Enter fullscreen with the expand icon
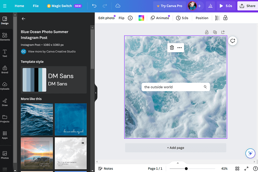The width and height of the screenshot is (258, 172). pyautogui.click(x=246, y=169)
